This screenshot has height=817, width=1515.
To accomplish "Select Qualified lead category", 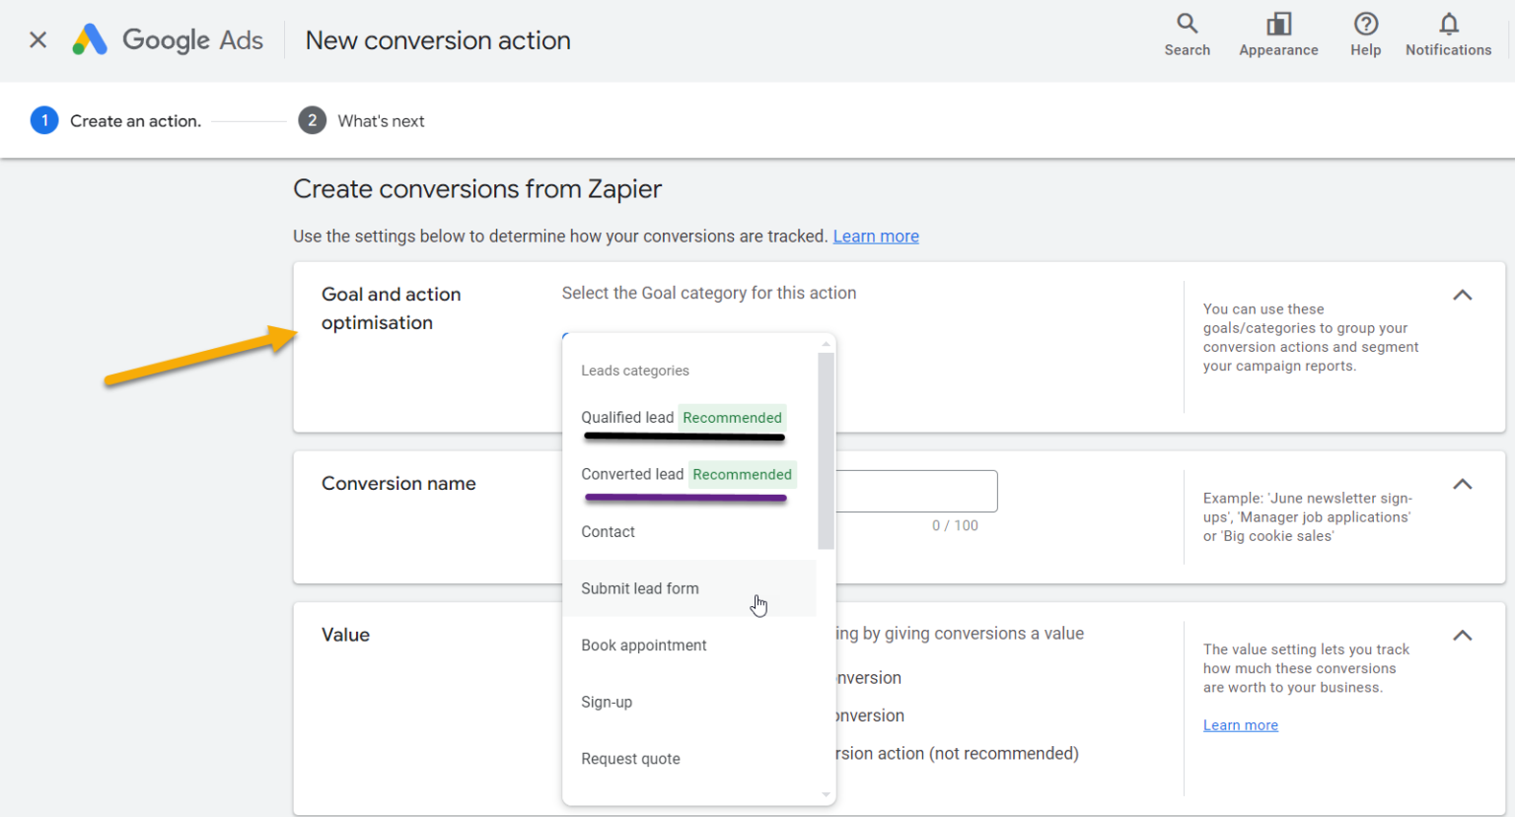I will tap(689, 418).
